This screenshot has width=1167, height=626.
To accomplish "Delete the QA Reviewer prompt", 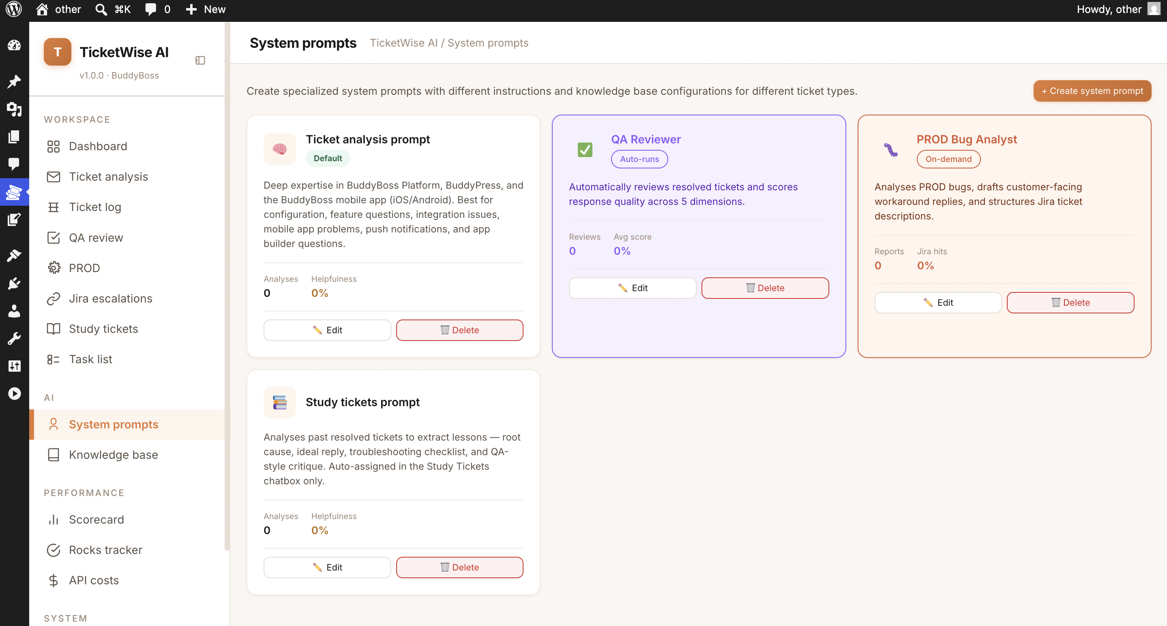I will pyautogui.click(x=765, y=288).
